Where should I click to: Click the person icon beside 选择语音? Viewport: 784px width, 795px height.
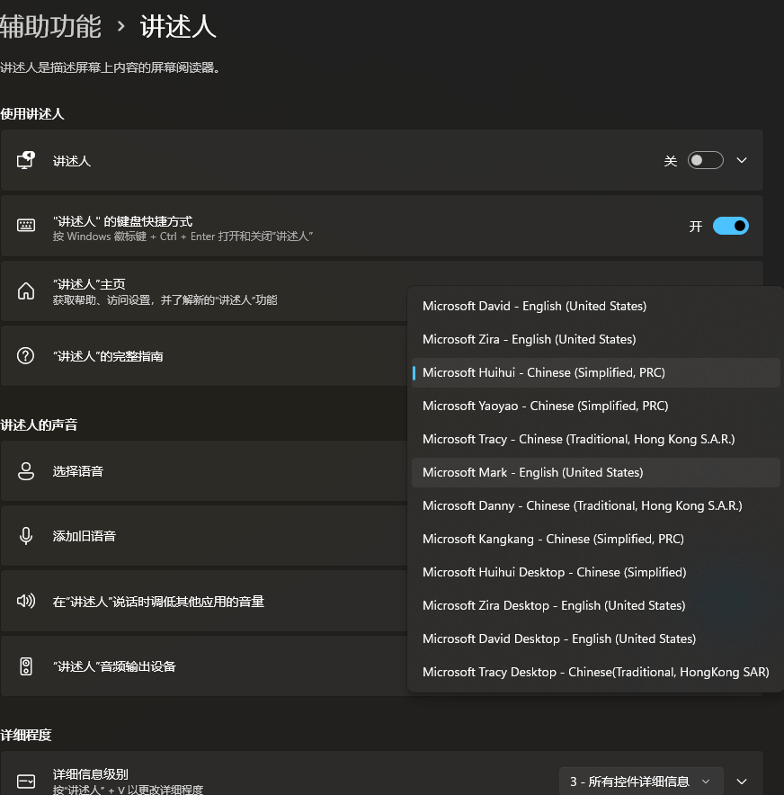(26, 471)
